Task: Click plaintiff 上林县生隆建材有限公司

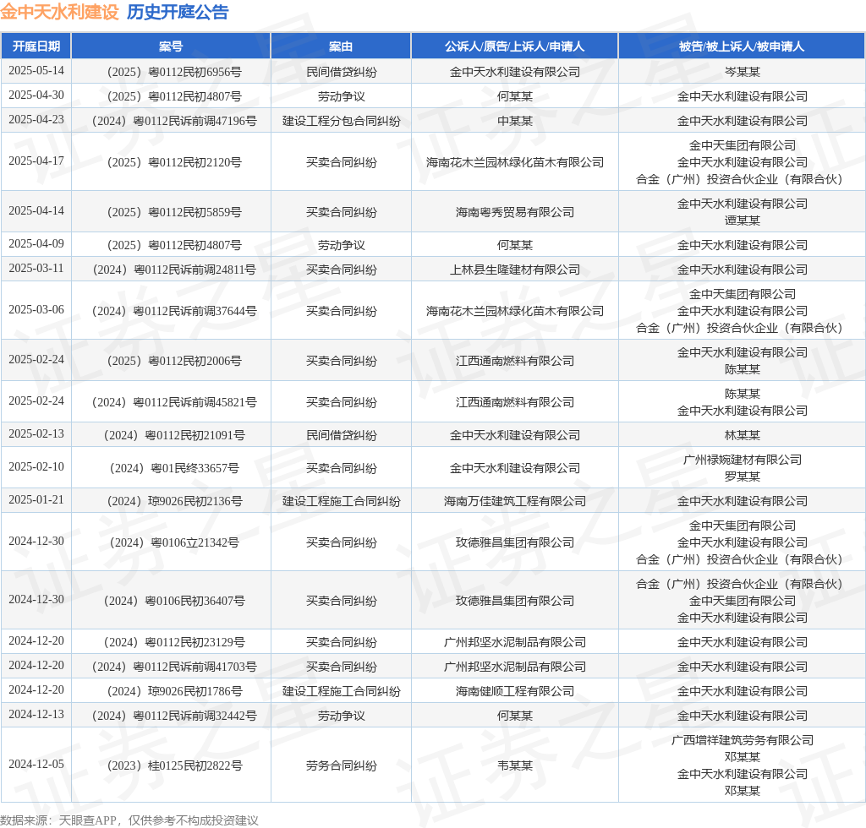Action: (515, 270)
